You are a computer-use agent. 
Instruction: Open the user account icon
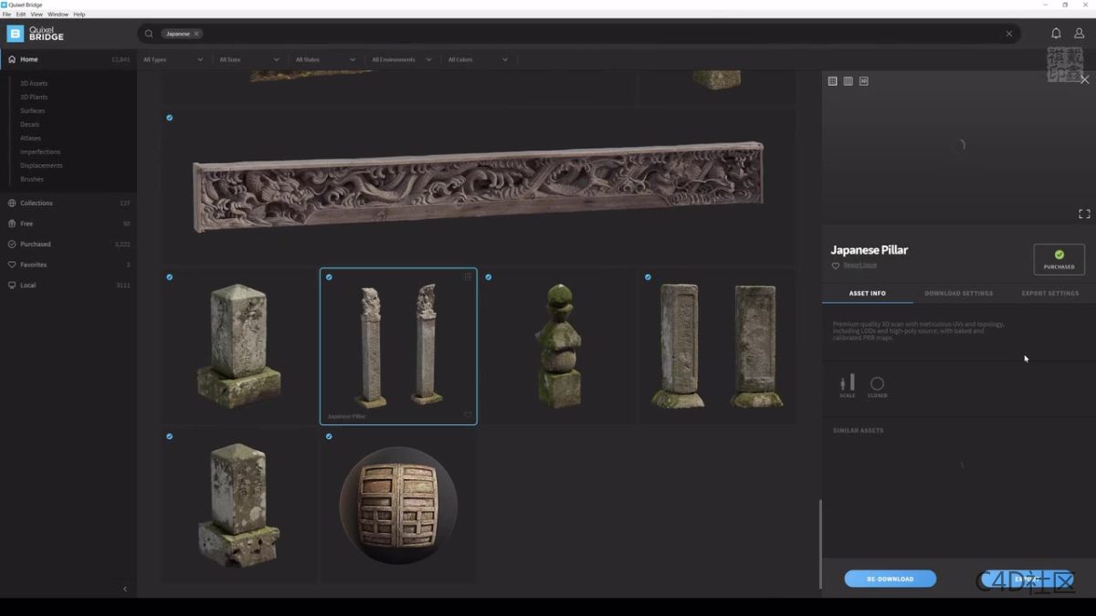pos(1079,34)
